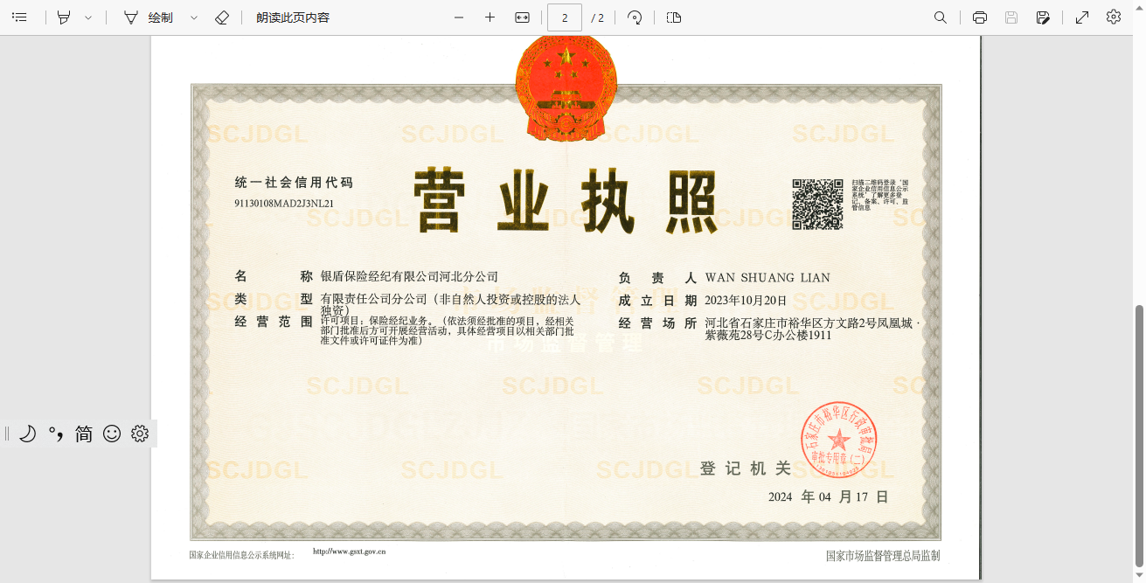Viewport: 1146px width, 583px height.
Task: Click 朗读此页内容 read aloud button
Action: coord(293,17)
